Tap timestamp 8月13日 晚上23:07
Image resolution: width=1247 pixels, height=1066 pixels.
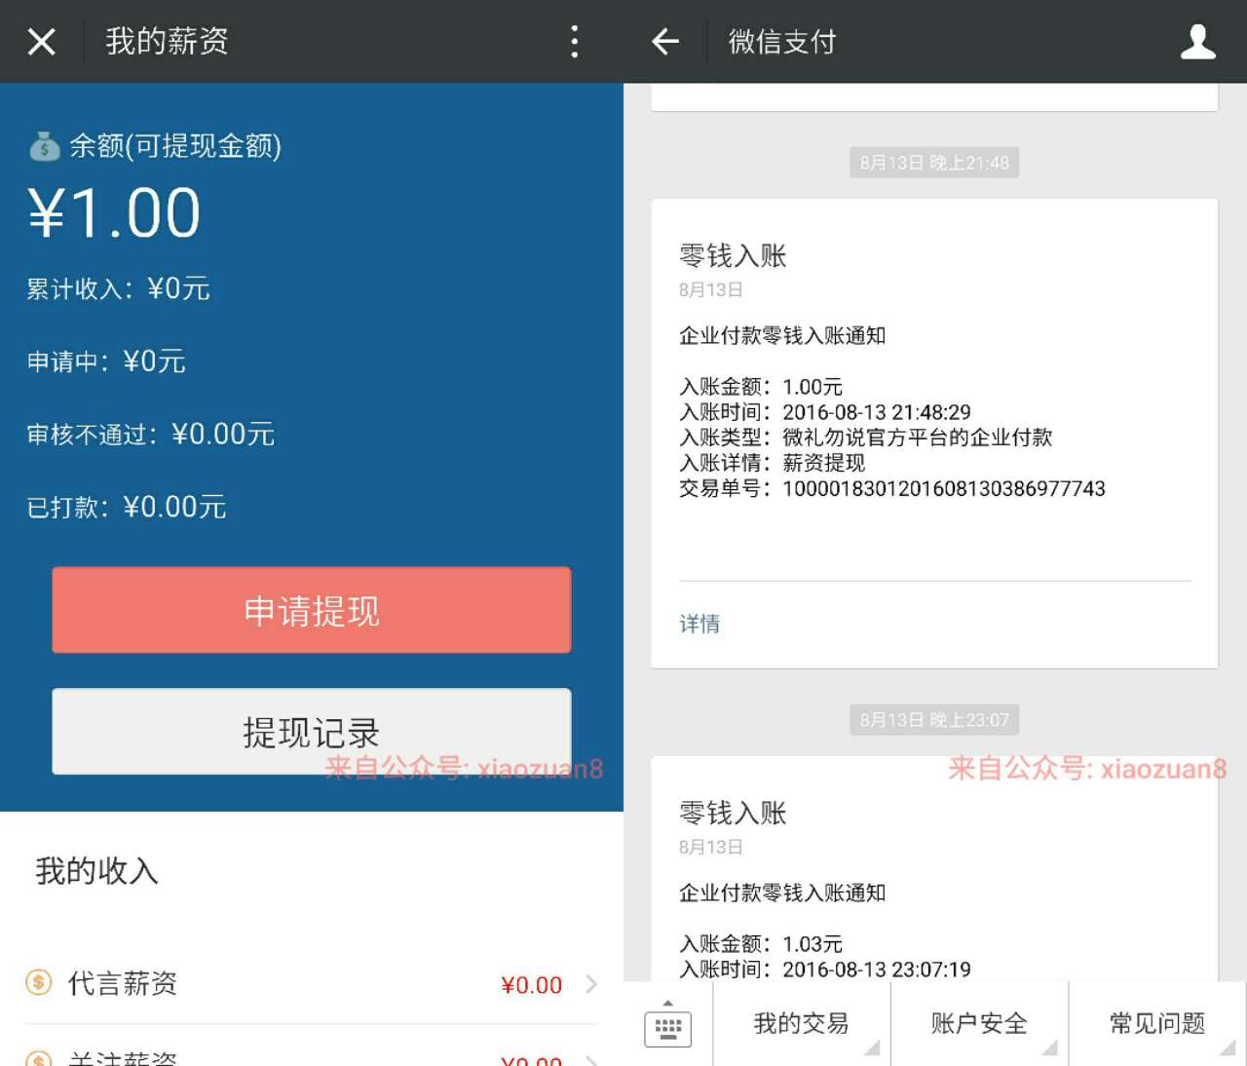(934, 720)
